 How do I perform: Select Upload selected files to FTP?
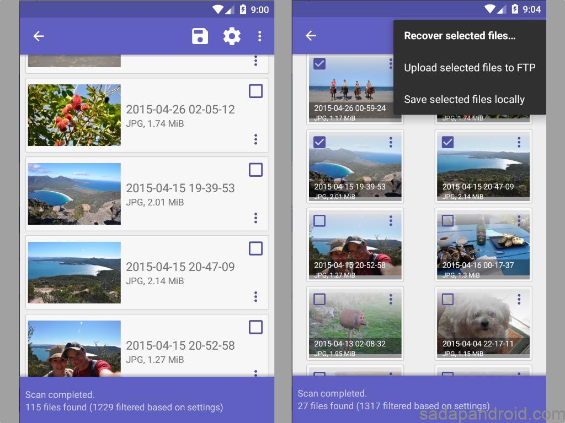[470, 68]
